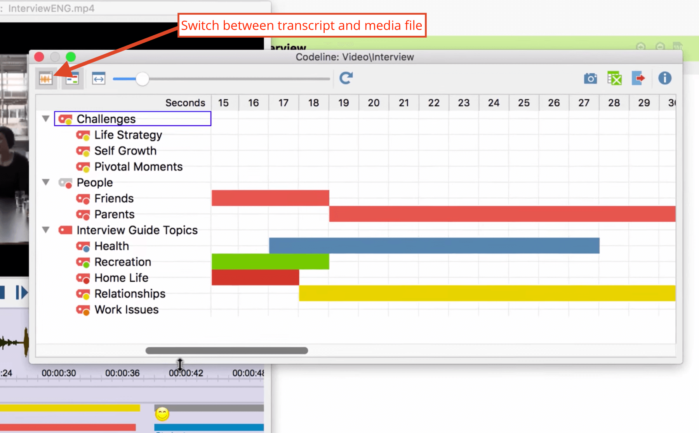Collapse the Challenges code group

point(46,118)
